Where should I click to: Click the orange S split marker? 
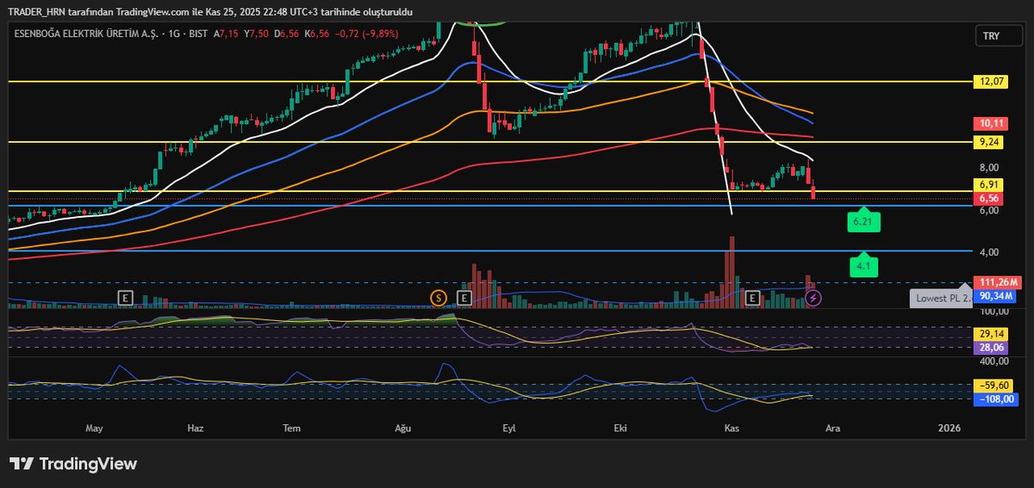pyautogui.click(x=438, y=298)
